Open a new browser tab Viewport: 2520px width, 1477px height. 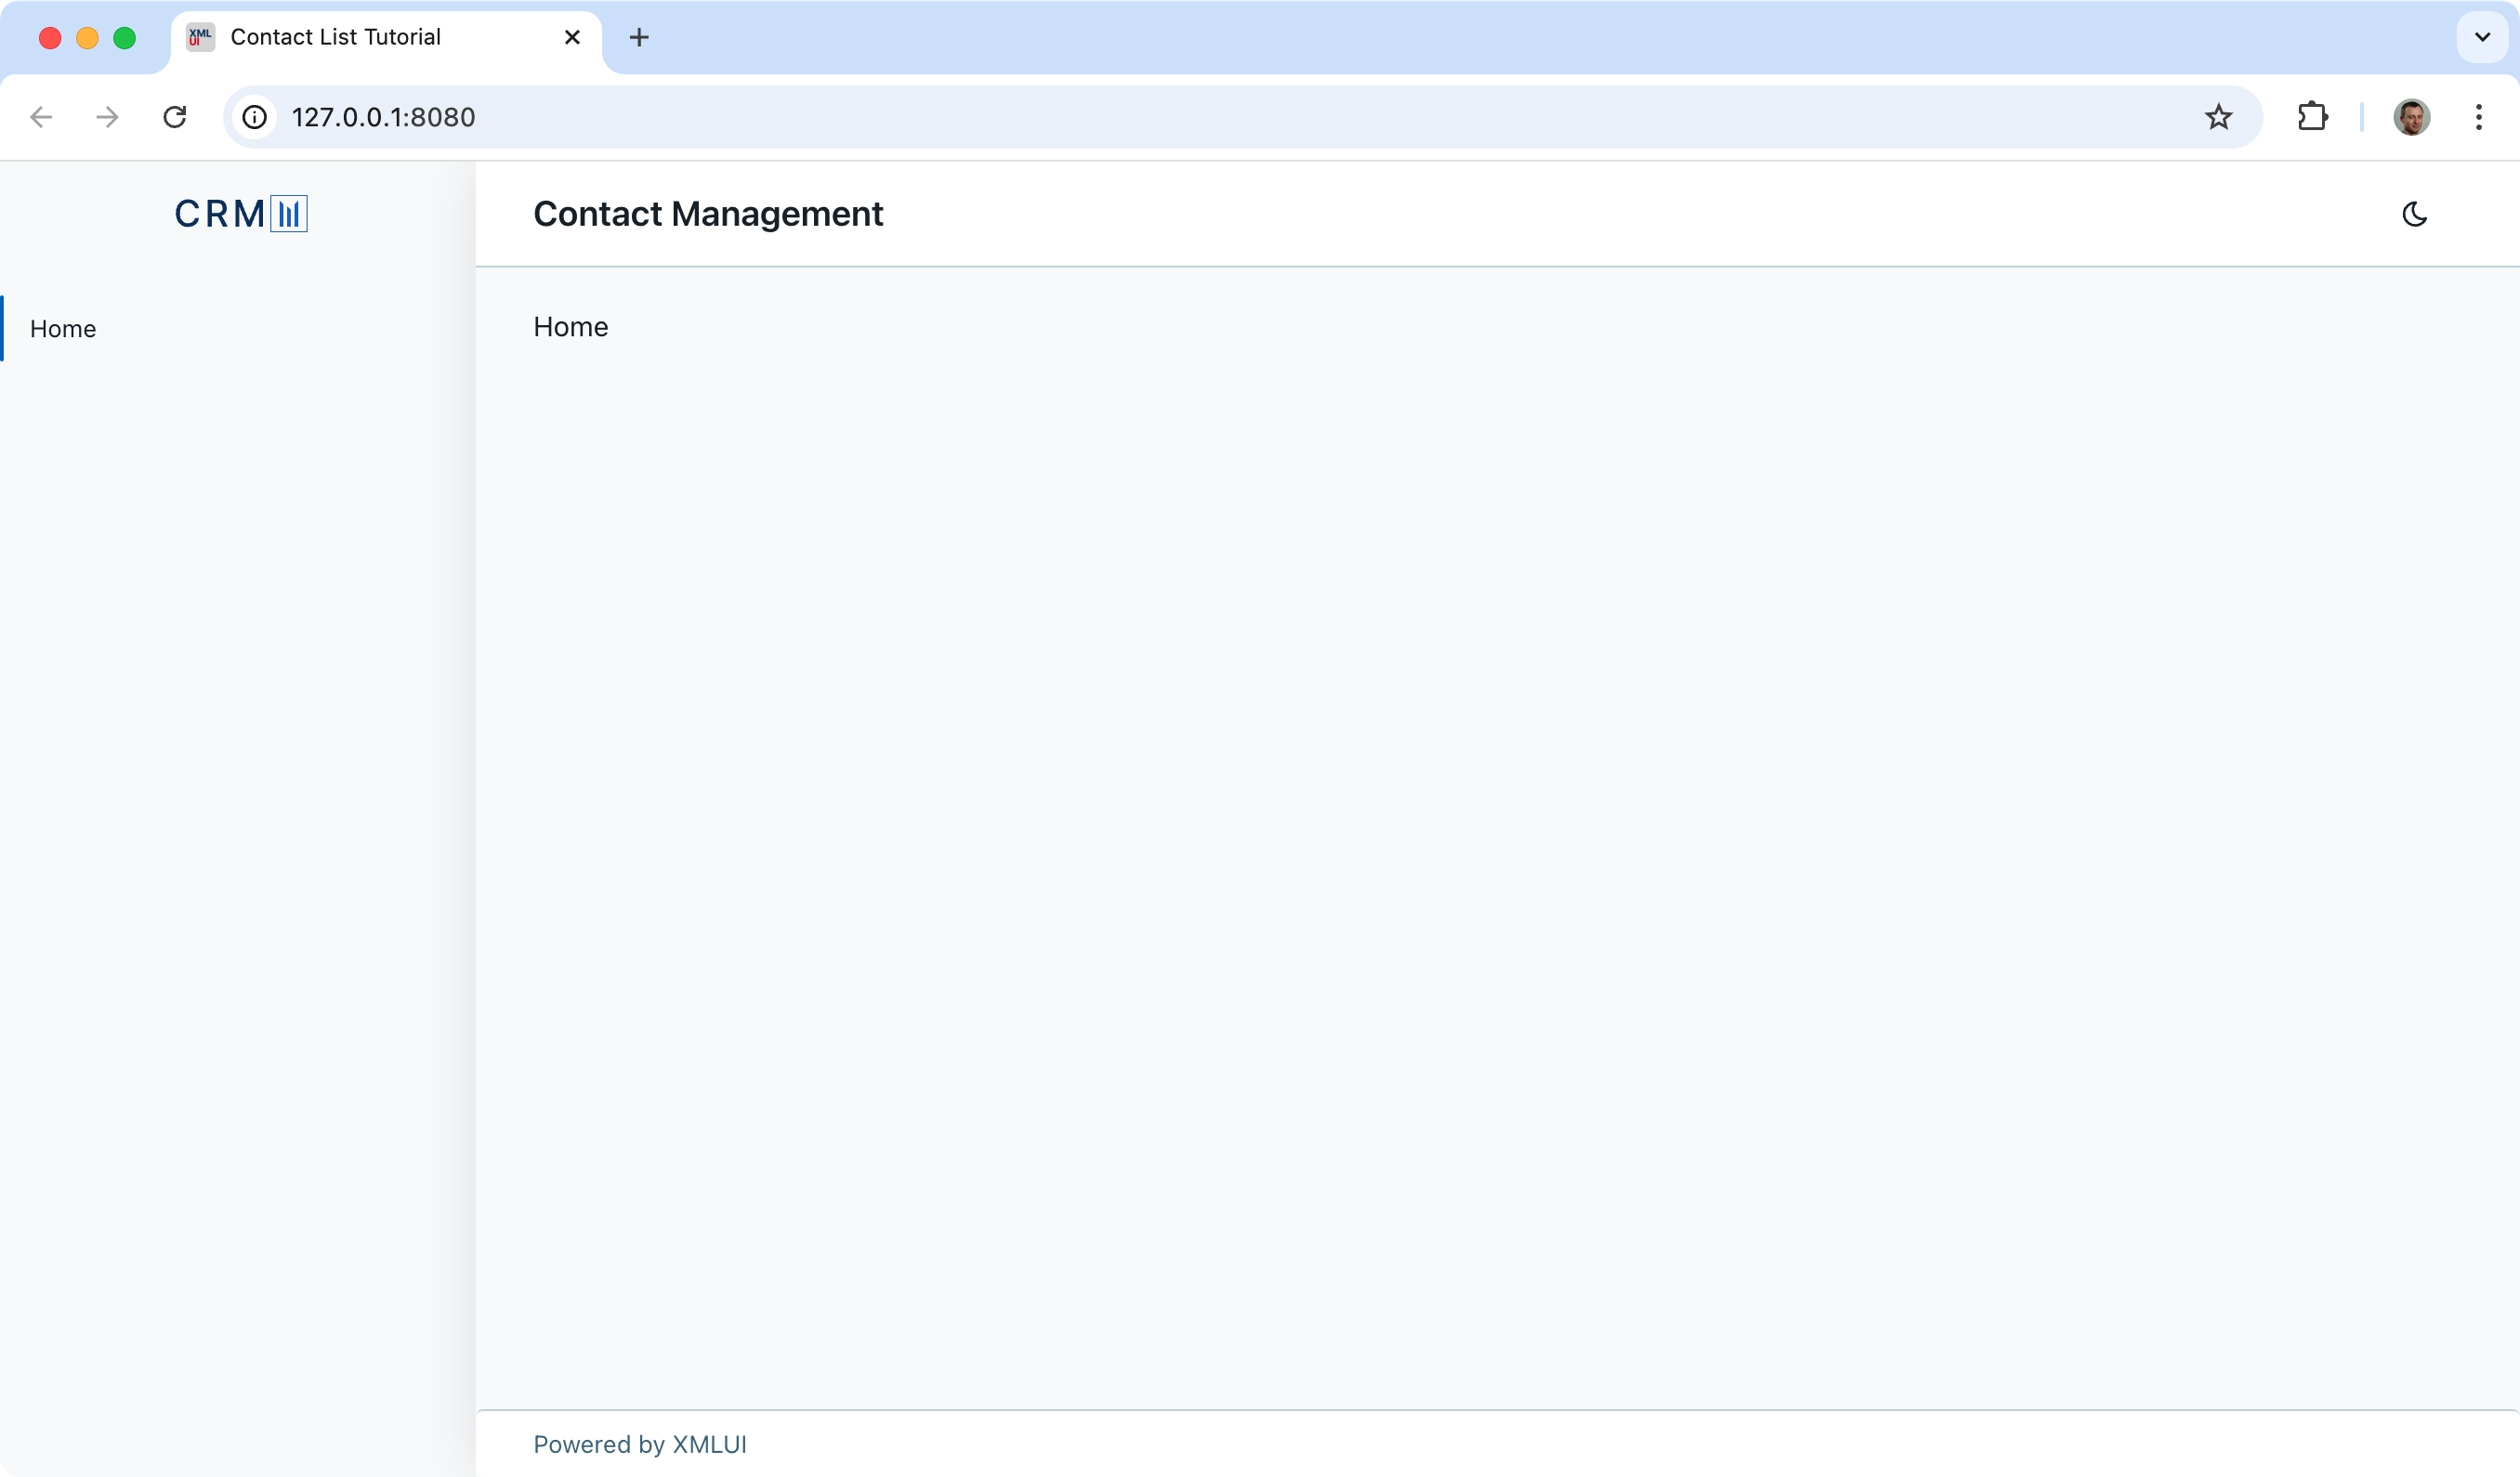click(639, 37)
